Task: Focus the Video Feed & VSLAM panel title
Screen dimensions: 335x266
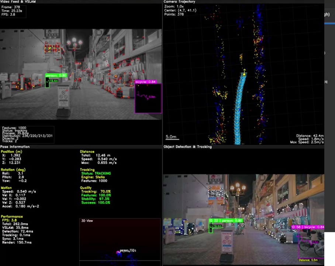Action: (17, 2)
